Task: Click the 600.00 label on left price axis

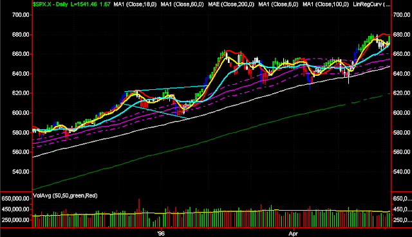Action: point(21,113)
